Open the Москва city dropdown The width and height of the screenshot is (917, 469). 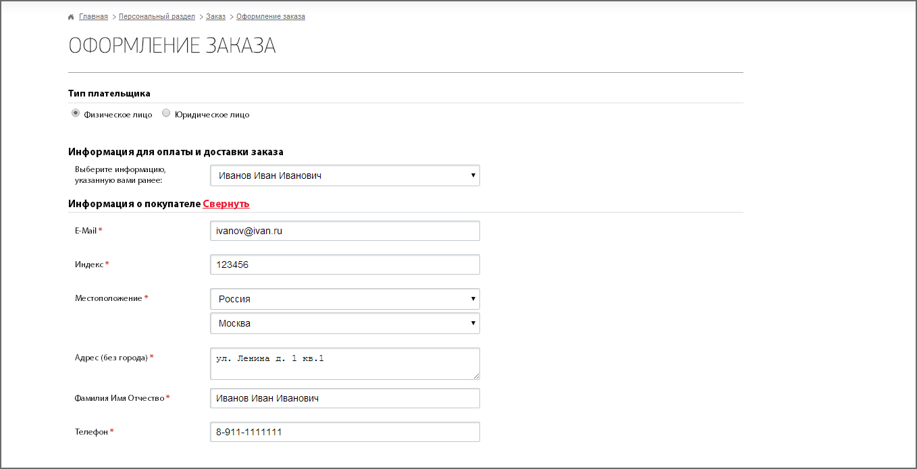click(x=344, y=323)
